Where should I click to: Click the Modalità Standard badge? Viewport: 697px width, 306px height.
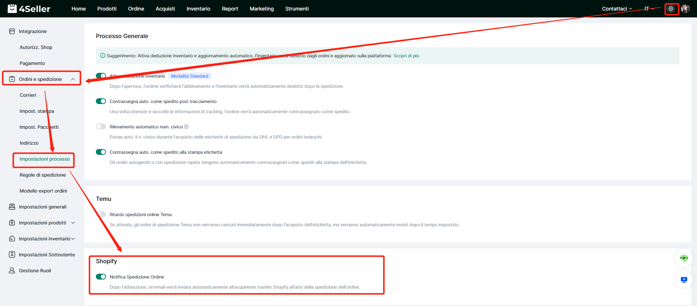click(x=189, y=76)
